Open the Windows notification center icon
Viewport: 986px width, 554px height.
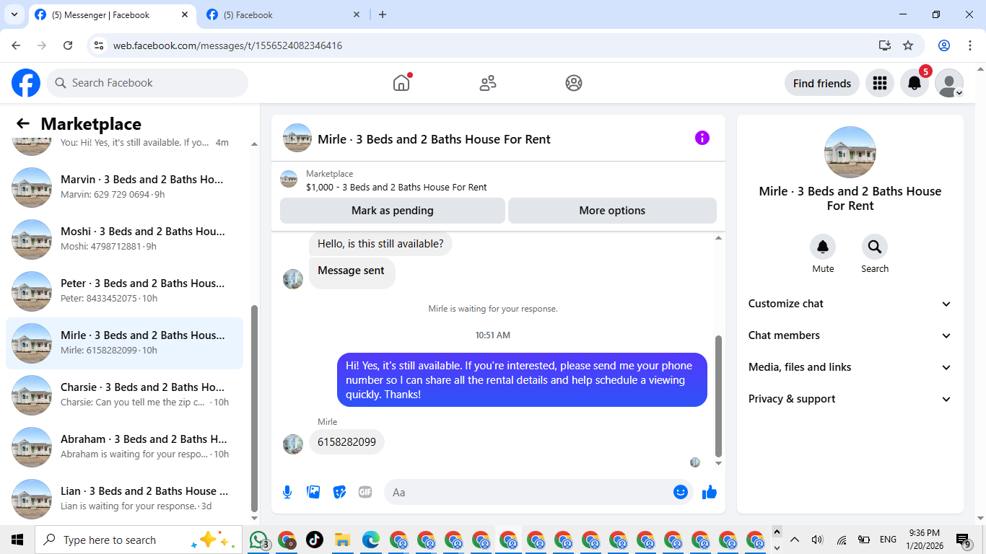[963, 540]
